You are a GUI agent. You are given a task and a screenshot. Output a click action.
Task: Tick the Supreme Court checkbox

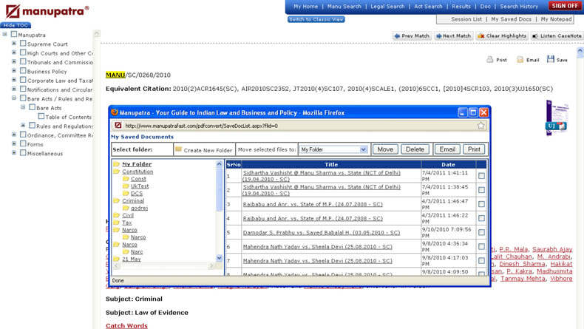pyautogui.click(x=23, y=44)
